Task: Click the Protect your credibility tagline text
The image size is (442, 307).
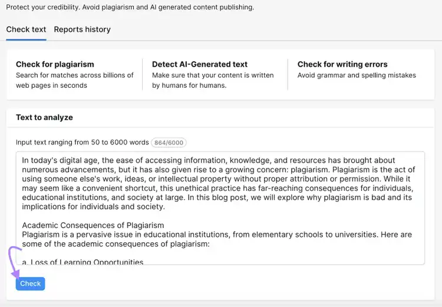Action: click(130, 7)
